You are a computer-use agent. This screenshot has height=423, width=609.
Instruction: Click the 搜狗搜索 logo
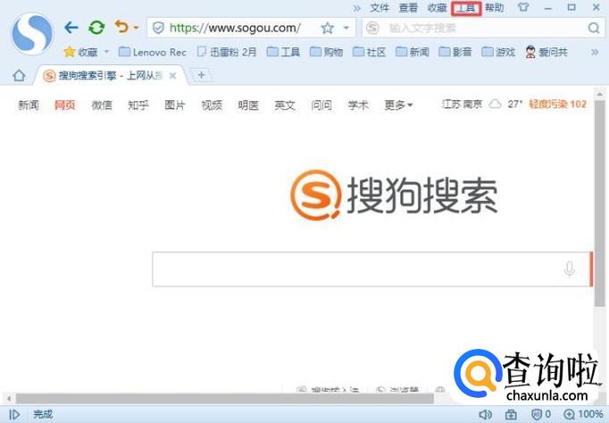tap(394, 195)
